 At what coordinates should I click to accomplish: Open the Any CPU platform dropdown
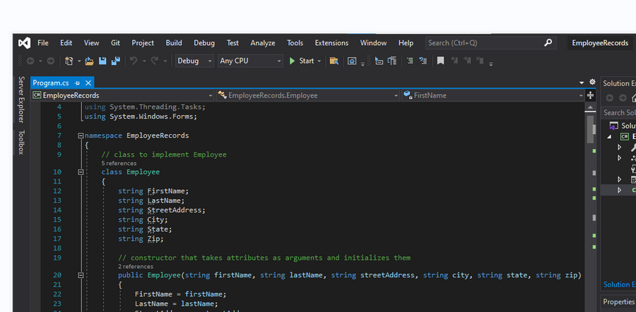point(250,61)
